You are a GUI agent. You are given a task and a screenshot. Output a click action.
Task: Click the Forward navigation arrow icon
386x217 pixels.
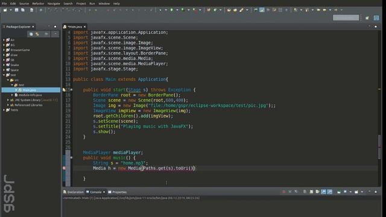pos(336,10)
